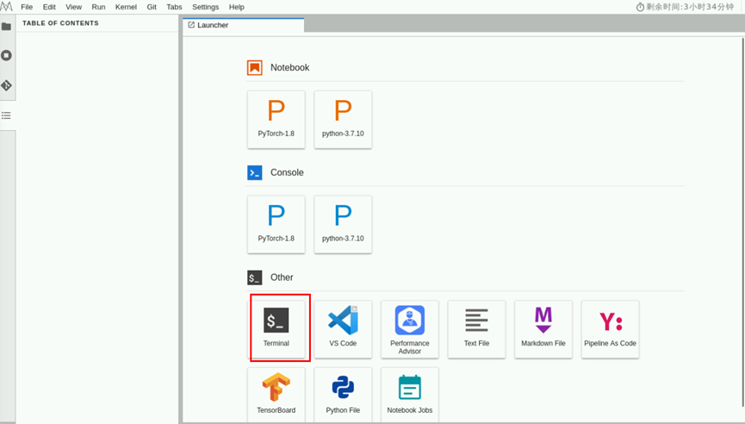This screenshot has height=424, width=745.
Task: Select the Launcher tab
Action: click(243, 25)
